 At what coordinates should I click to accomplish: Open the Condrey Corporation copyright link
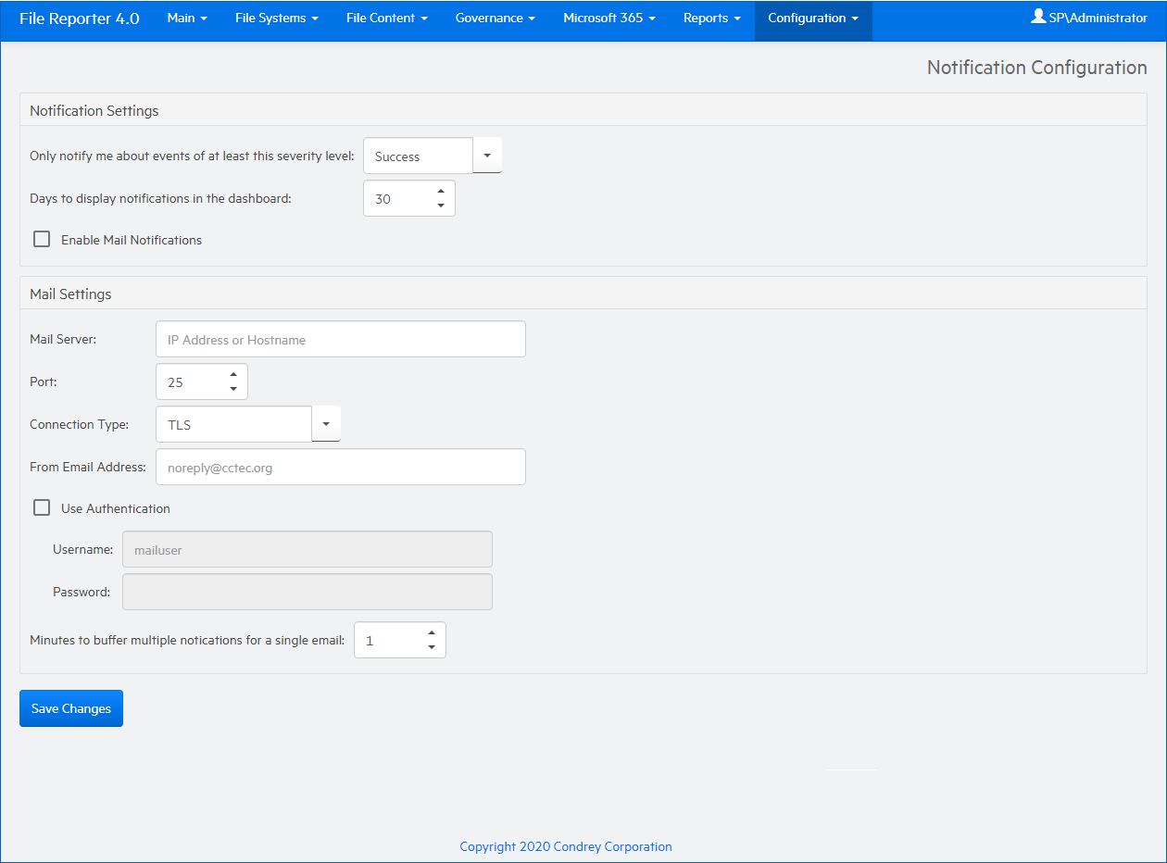[566, 846]
